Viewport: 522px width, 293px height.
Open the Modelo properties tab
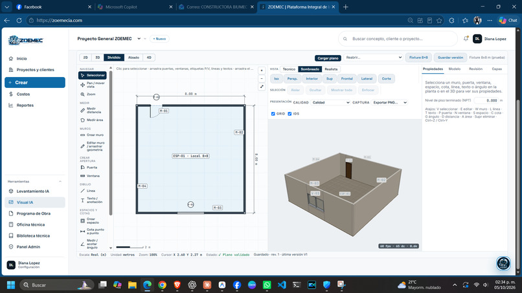[455, 69]
